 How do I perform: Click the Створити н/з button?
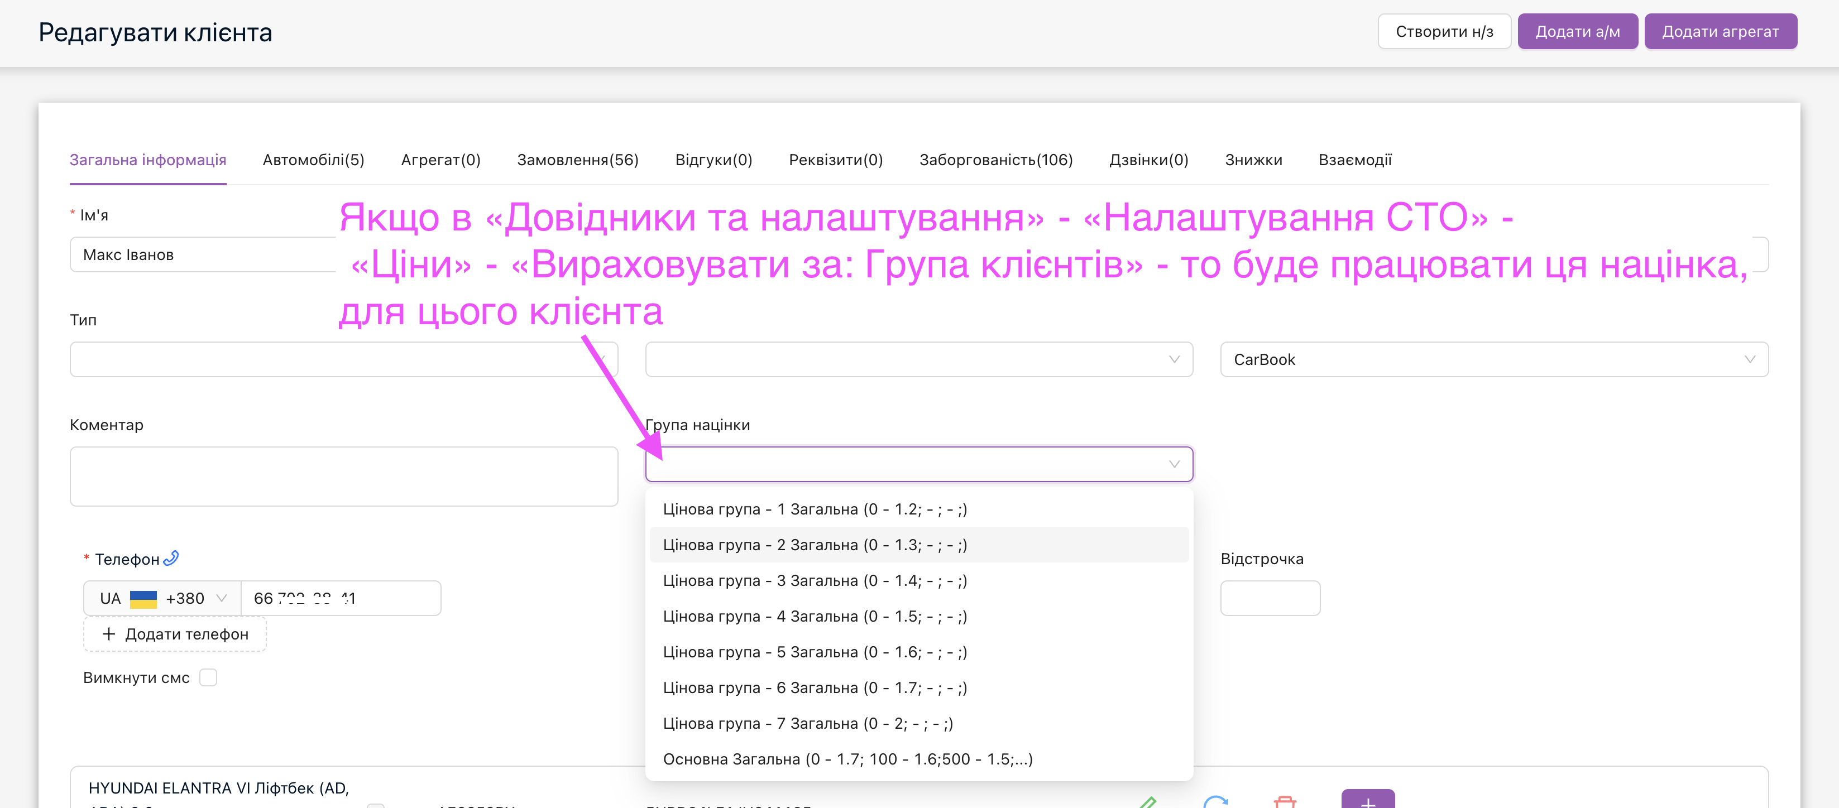[x=1444, y=31]
